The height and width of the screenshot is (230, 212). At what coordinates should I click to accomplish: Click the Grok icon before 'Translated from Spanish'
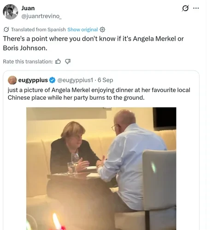click(x=6, y=30)
